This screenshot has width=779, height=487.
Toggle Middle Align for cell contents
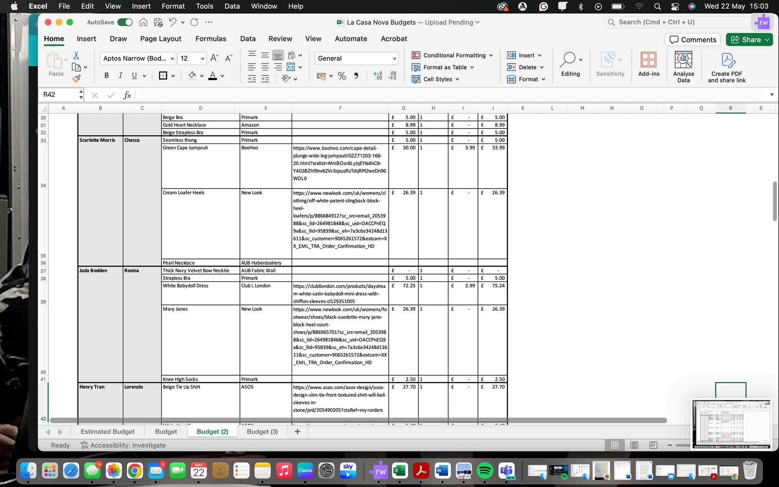click(x=265, y=55)
